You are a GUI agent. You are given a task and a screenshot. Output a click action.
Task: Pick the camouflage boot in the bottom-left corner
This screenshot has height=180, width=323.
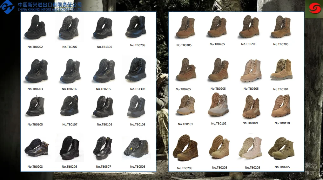point(35,148)
